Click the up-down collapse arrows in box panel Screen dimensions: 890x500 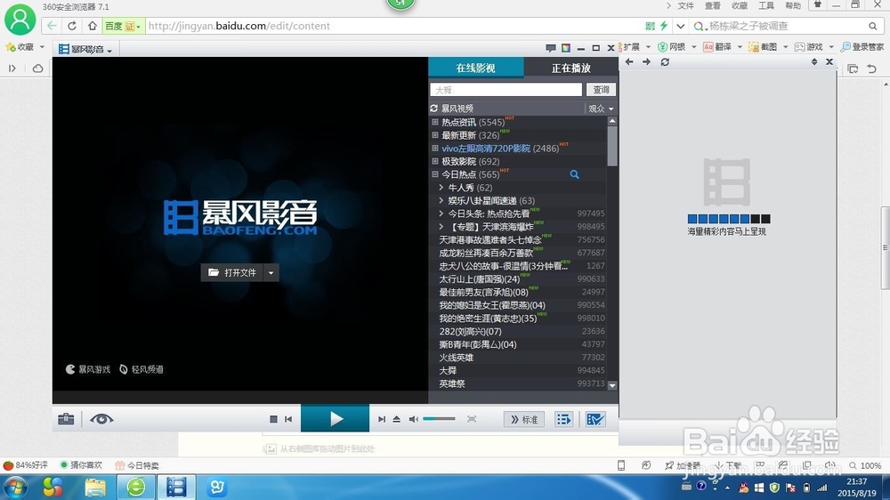point(814,62)
